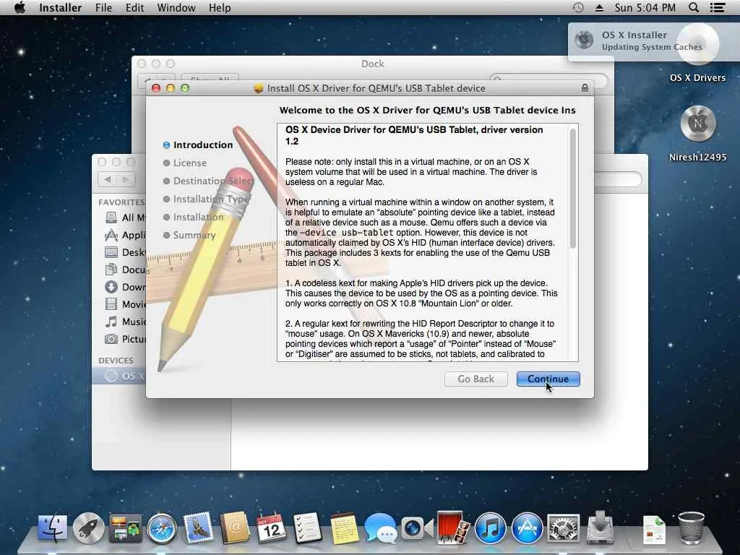Viewport: 740px width, 555px height.
Task: Click the search field in Dock preferences window
Action: coord(549,79)
